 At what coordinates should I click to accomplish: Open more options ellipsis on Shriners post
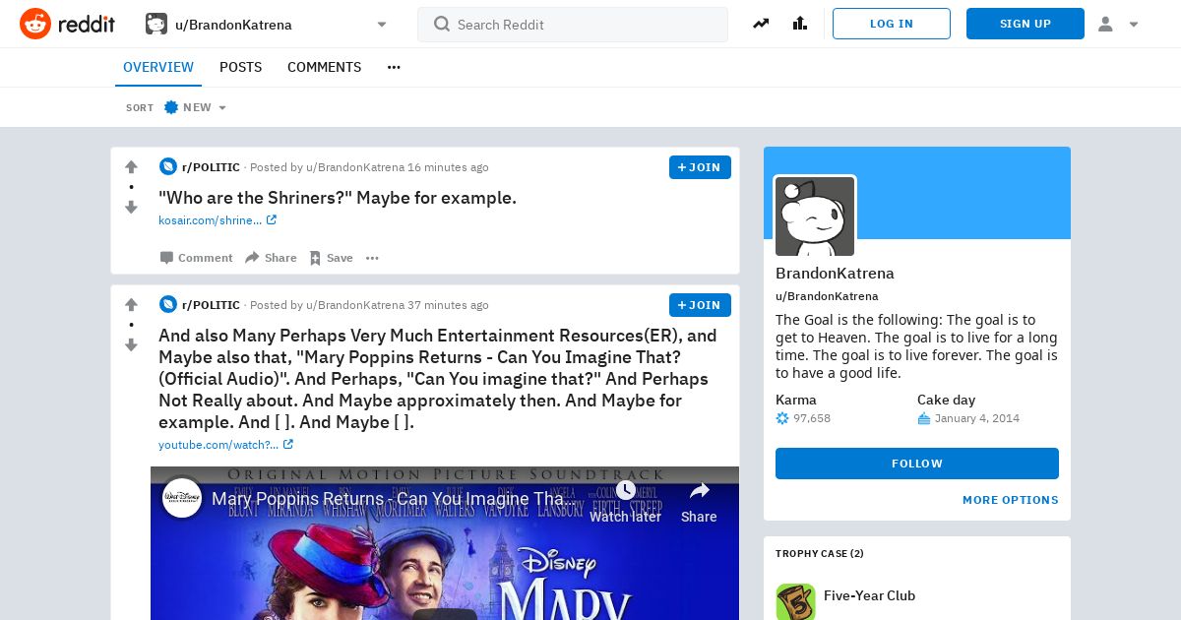372,258
